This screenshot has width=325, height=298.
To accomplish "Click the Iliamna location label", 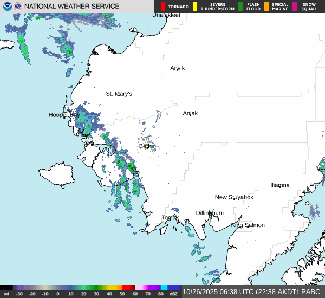I will [280, 185].
